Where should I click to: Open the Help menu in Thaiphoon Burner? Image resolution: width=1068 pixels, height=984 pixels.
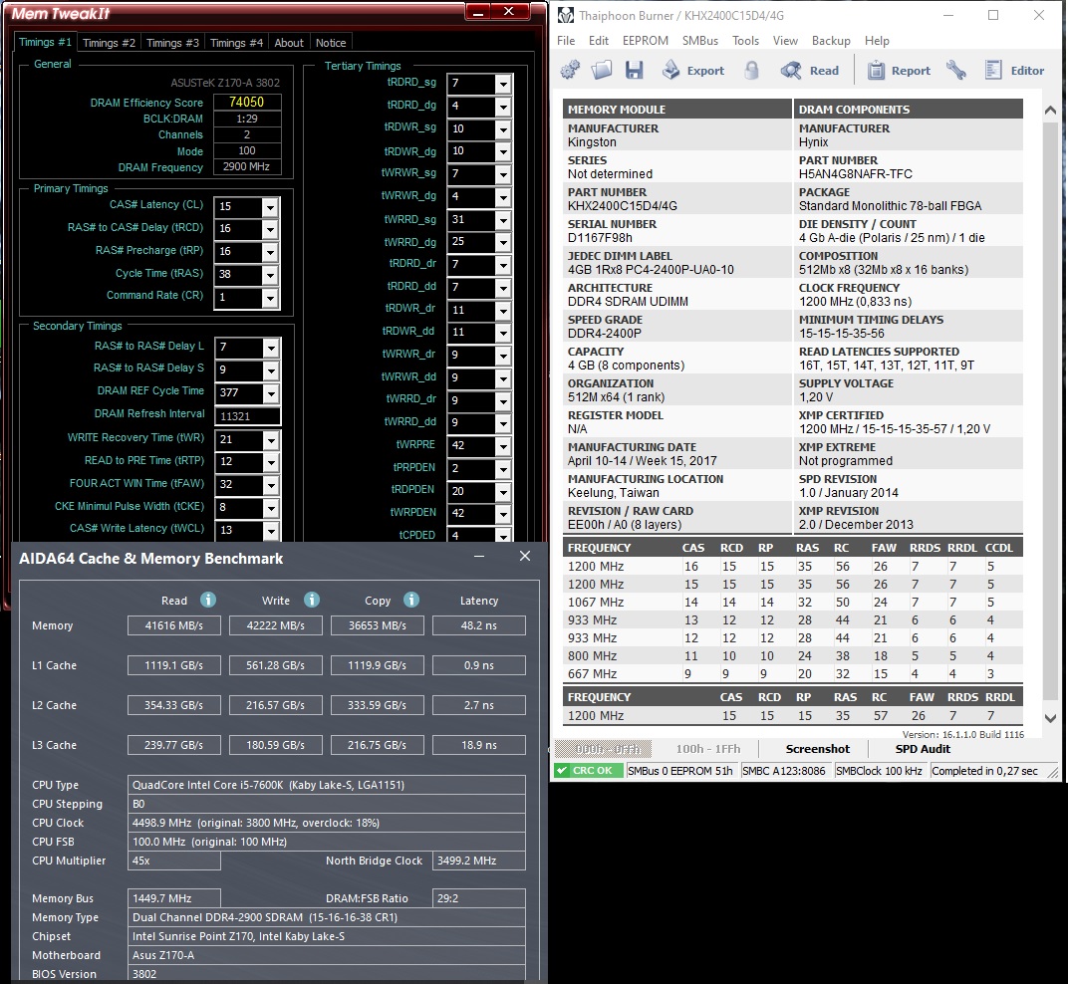click(x=878, y=41)
